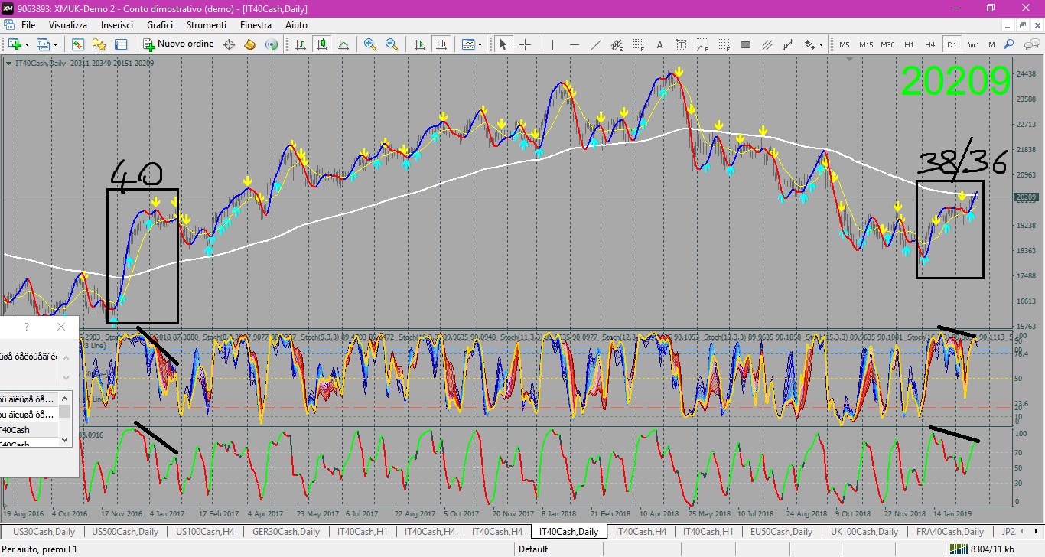This screenshot has height=557, width=1045.
Task: Select the regression channel tool
Action: click(789, 44)
